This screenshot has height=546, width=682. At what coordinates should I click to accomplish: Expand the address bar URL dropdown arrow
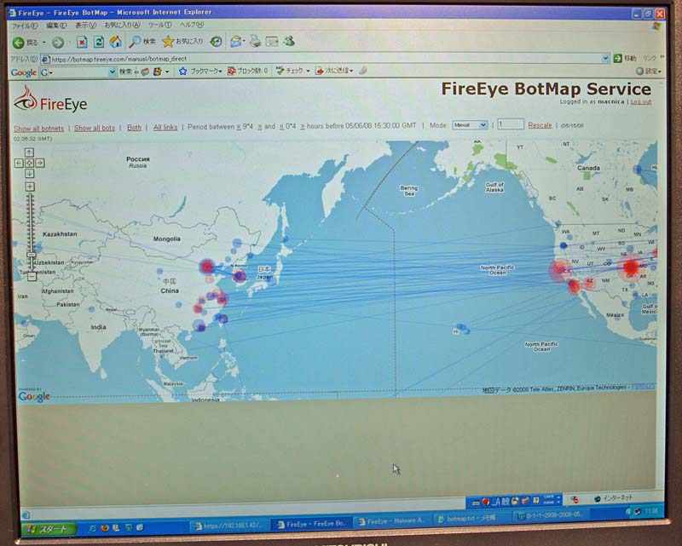[x=605, y=58]
